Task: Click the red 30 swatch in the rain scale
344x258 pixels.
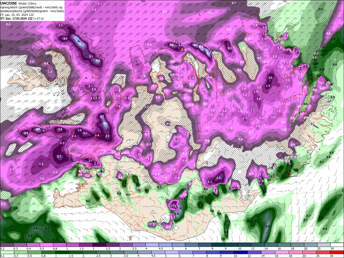Action: (337, 252)
